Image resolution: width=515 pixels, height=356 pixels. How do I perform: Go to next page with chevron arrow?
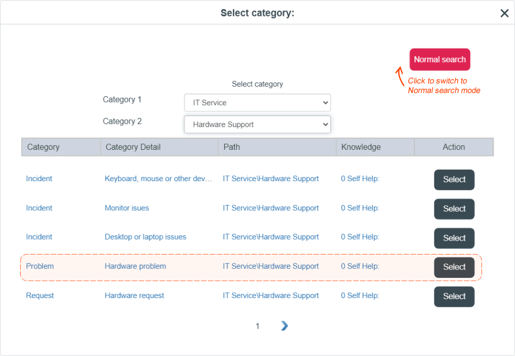[x=285, y=326]
